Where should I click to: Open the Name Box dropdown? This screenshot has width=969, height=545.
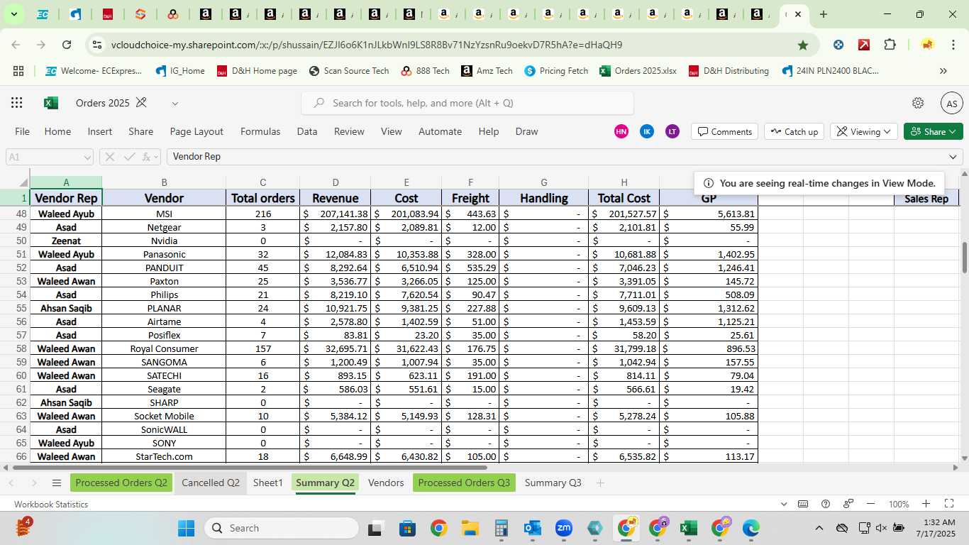pos(87,158)
